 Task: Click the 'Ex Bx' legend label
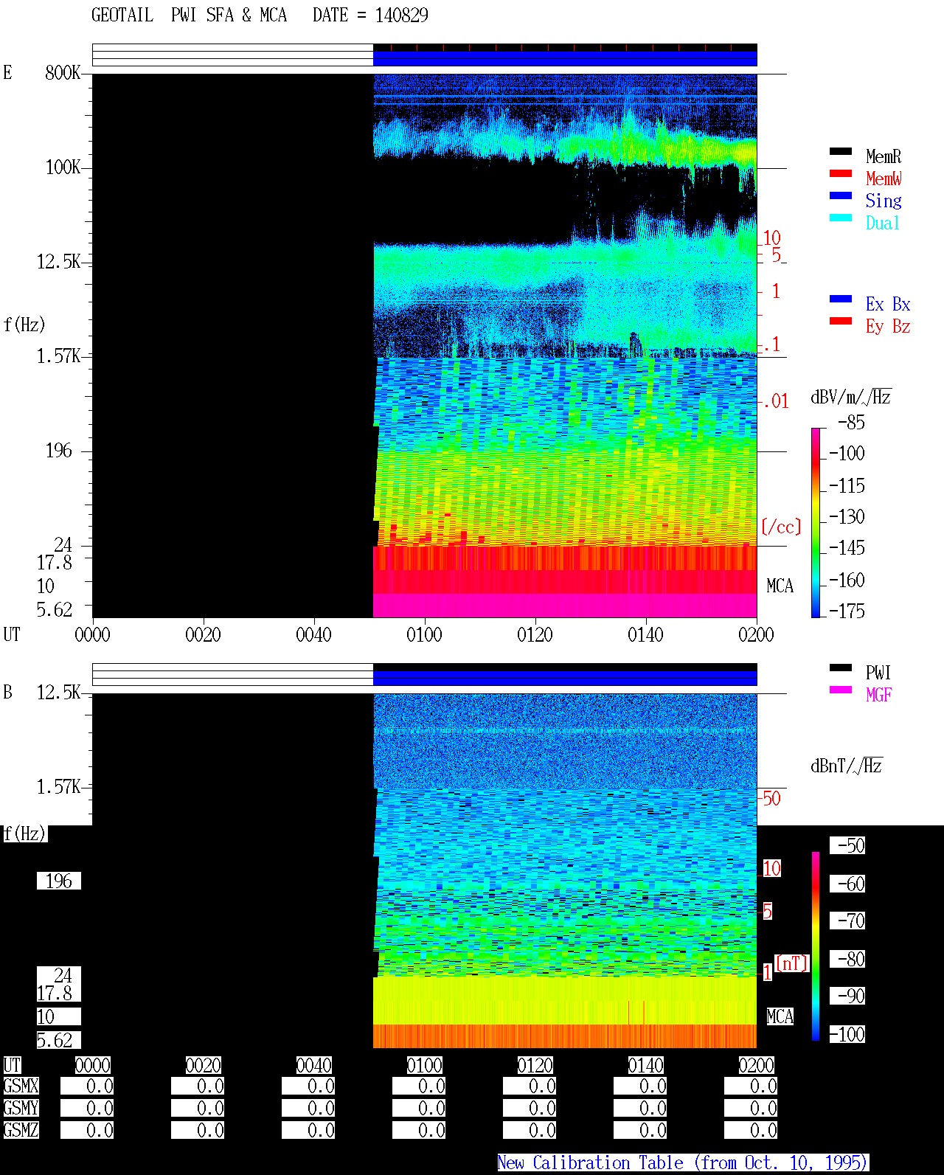(x=888, y=304)
